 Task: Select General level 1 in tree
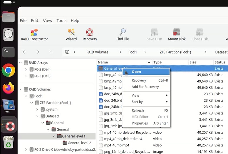(73, 136)
